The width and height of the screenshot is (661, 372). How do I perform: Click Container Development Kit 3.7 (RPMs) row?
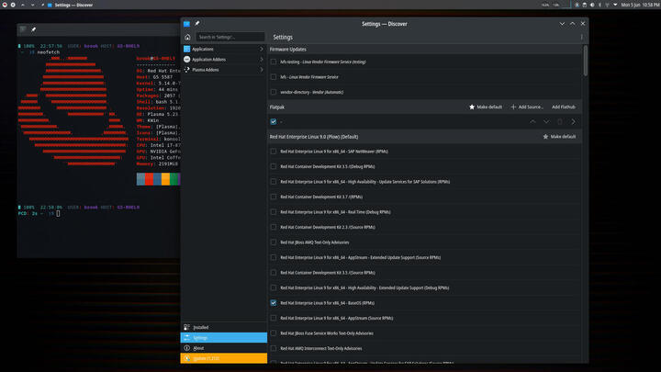(x=425, y=197)
